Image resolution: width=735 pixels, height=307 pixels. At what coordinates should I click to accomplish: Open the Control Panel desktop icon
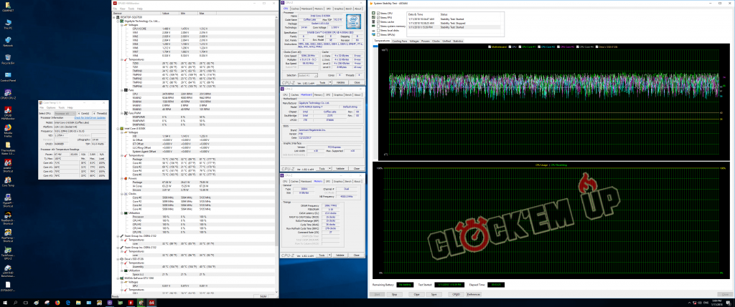[x=8, y=75]
